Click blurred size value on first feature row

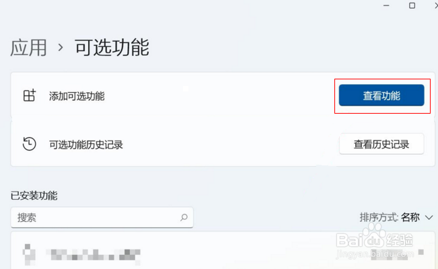point(390,254)
